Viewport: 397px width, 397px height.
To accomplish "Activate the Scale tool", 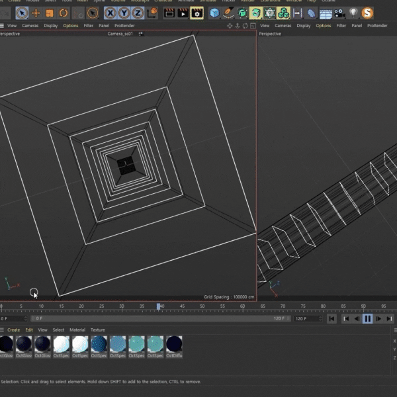I will point(50,13).
